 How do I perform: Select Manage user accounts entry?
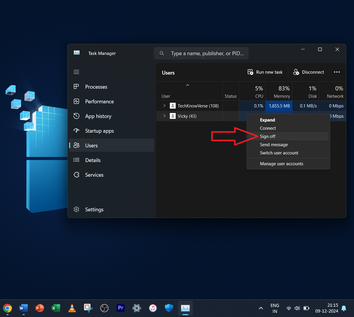click(281, 164)
